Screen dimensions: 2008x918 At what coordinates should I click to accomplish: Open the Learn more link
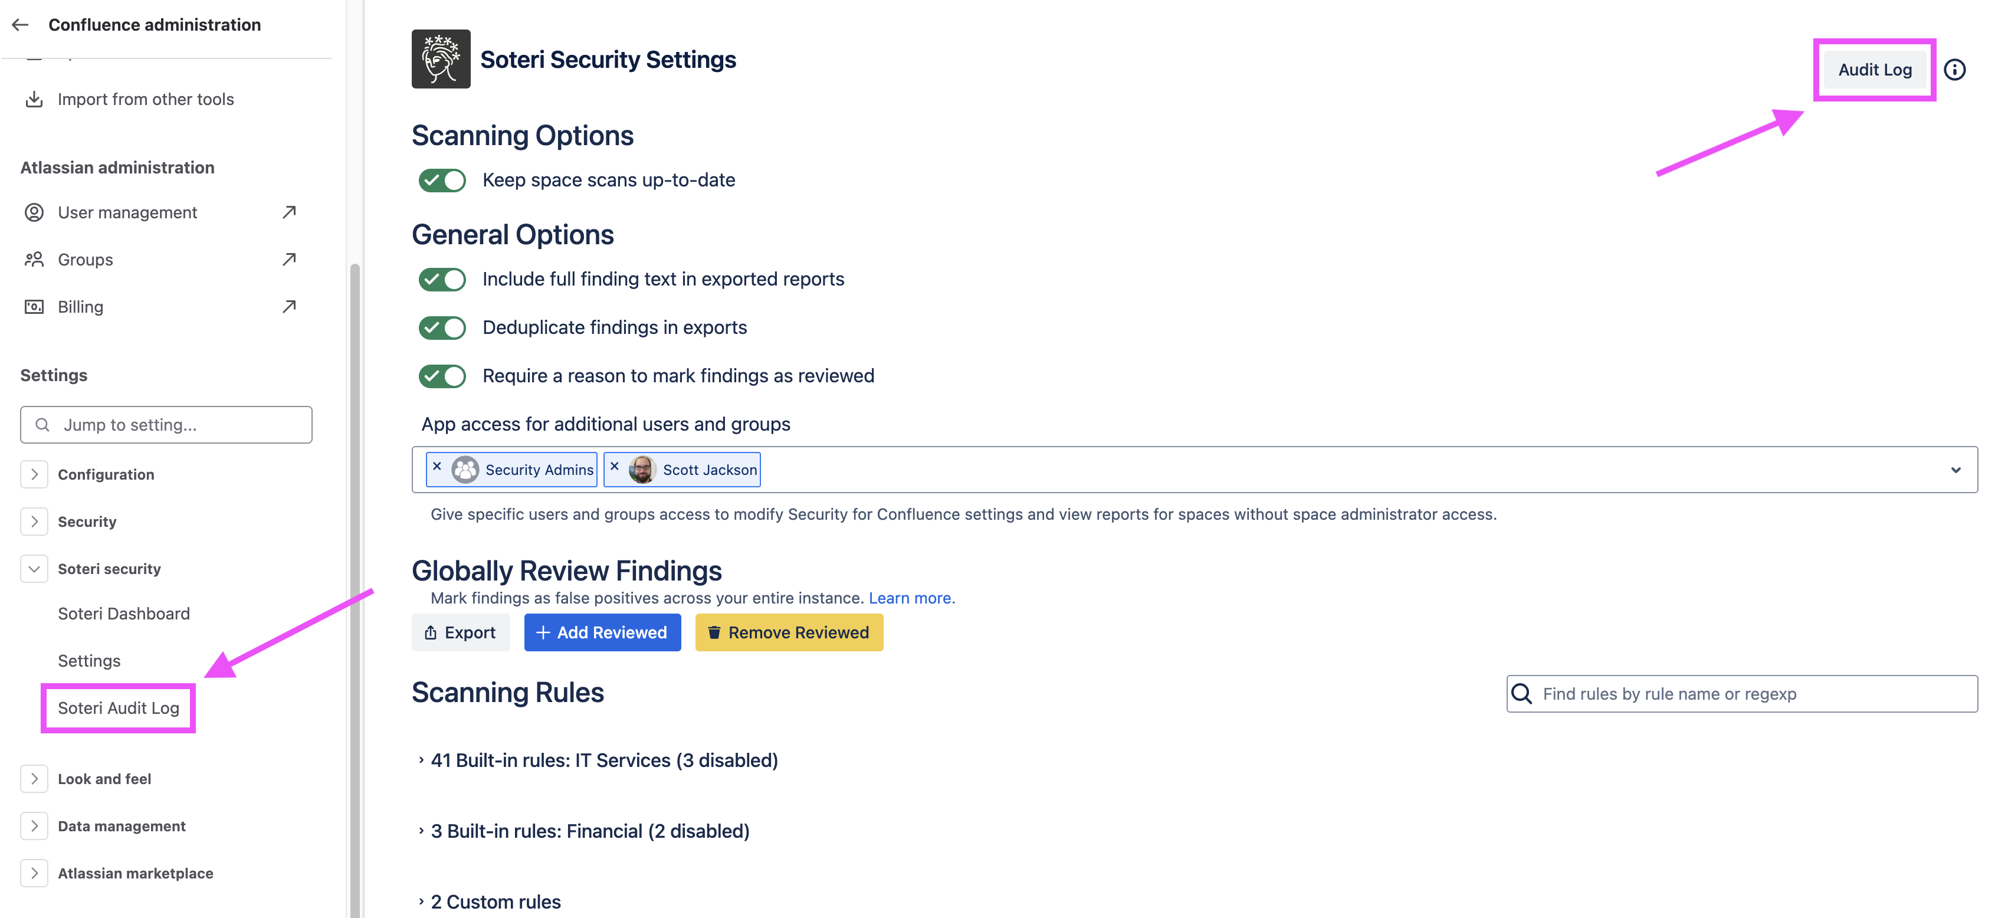tap(911, 598)
